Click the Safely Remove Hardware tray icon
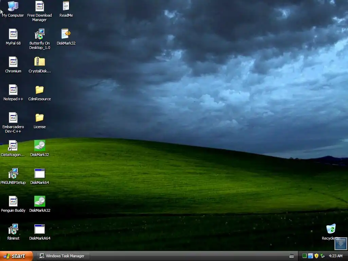The image size is (348, 261). coord(323,256)
